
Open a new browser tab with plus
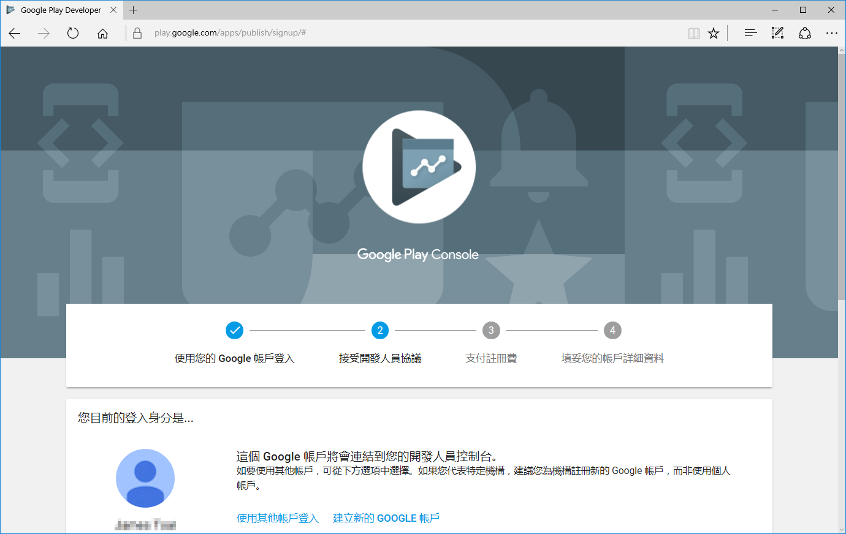[133, 10]
